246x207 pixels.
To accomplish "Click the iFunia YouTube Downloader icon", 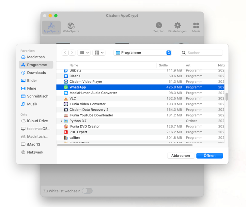I will pyautogui.click(x=66, y=115).
